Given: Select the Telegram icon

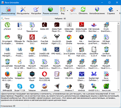Looking at the screenshot, I should pyautogui.click(x=32, y=86).
